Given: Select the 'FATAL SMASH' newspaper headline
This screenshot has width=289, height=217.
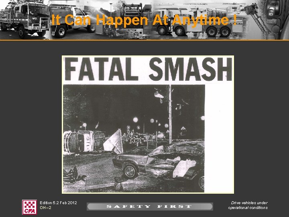Looking at the screenshot, I should [149, 70].
